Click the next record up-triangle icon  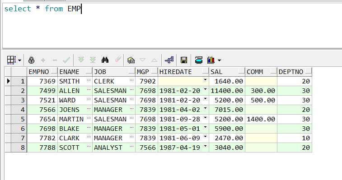pos(154,60)
